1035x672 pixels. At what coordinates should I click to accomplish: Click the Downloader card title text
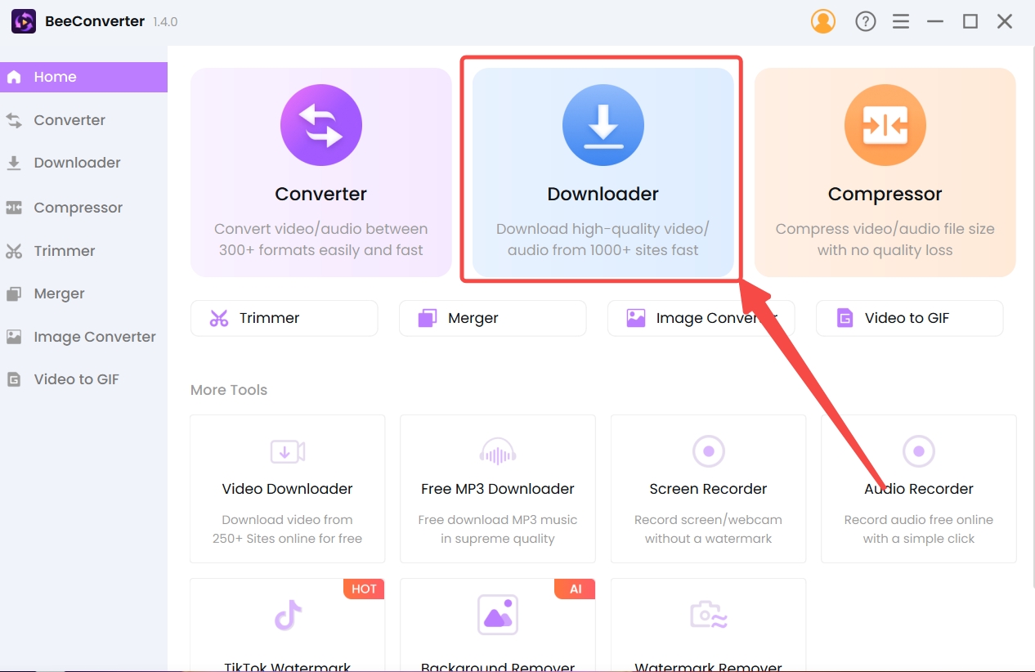click(603, 194)
